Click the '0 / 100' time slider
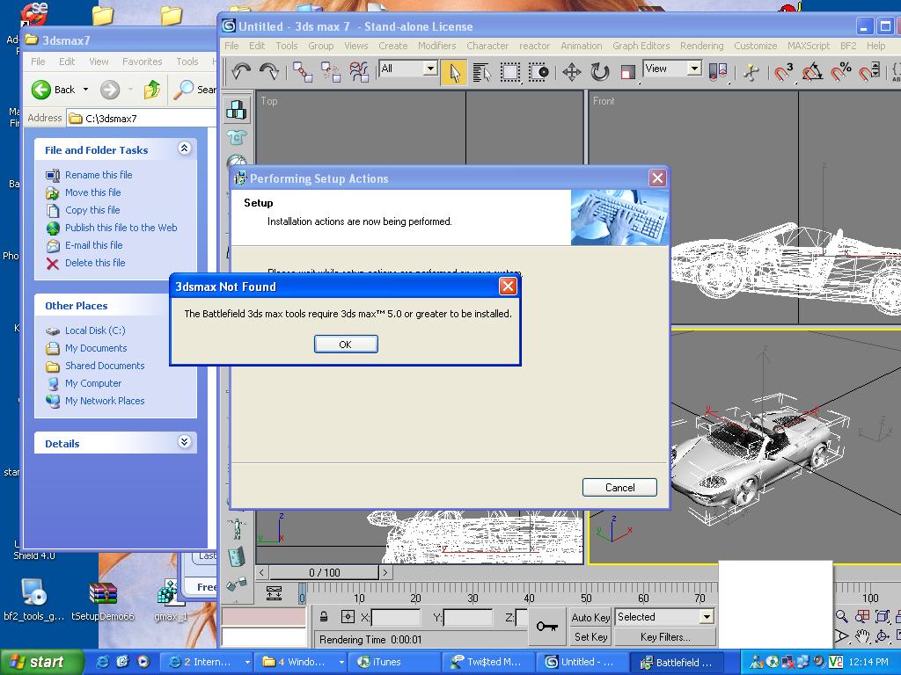Image resolution: width=901 pixels, height=675 pixels. point(324,572)
